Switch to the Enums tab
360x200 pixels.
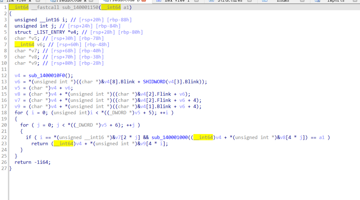[x=283, y=1]
